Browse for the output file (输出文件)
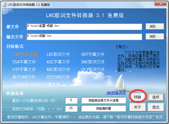169x124 pixels. (155, 36)
